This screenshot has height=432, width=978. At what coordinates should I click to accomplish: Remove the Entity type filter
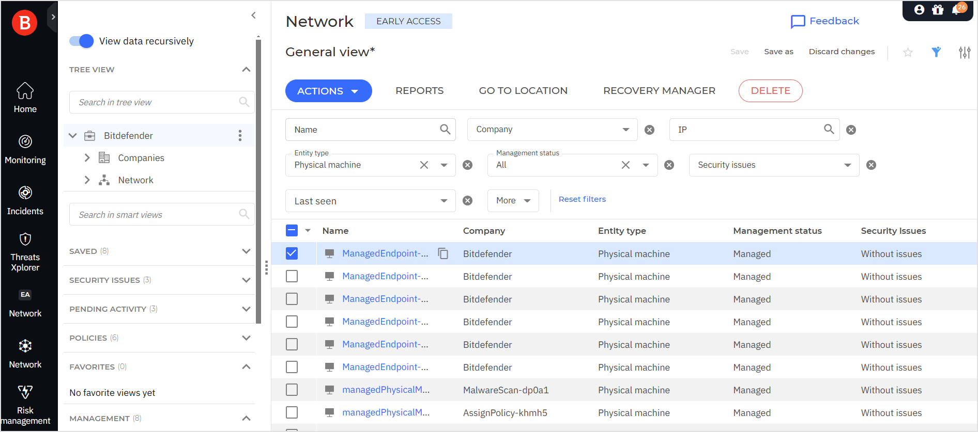[x=467, y=165]
